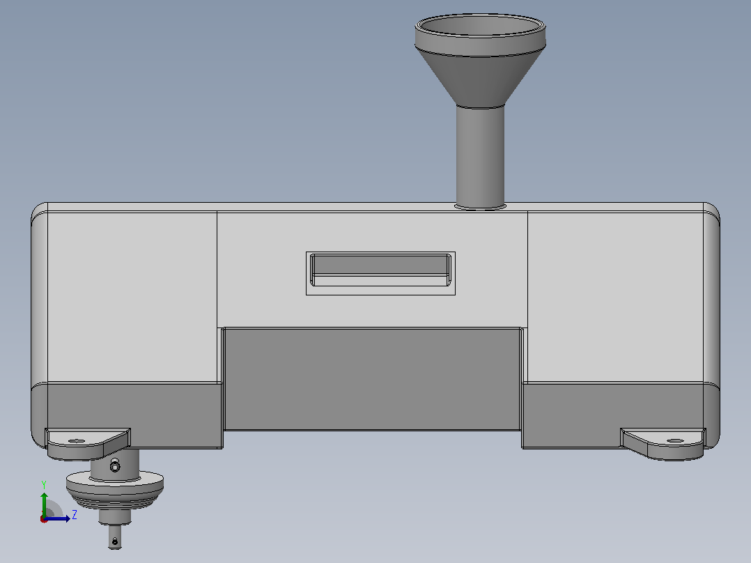Pick the recessed rectangular slot in housing
The height and width of the screenshot is (563, 751).
click(x=381, y=270)
